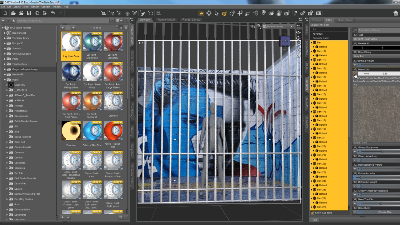The width and height of the screenshot is (400, 225).
Task: Select the Backgrounds folder
Action: coord(21,116)
